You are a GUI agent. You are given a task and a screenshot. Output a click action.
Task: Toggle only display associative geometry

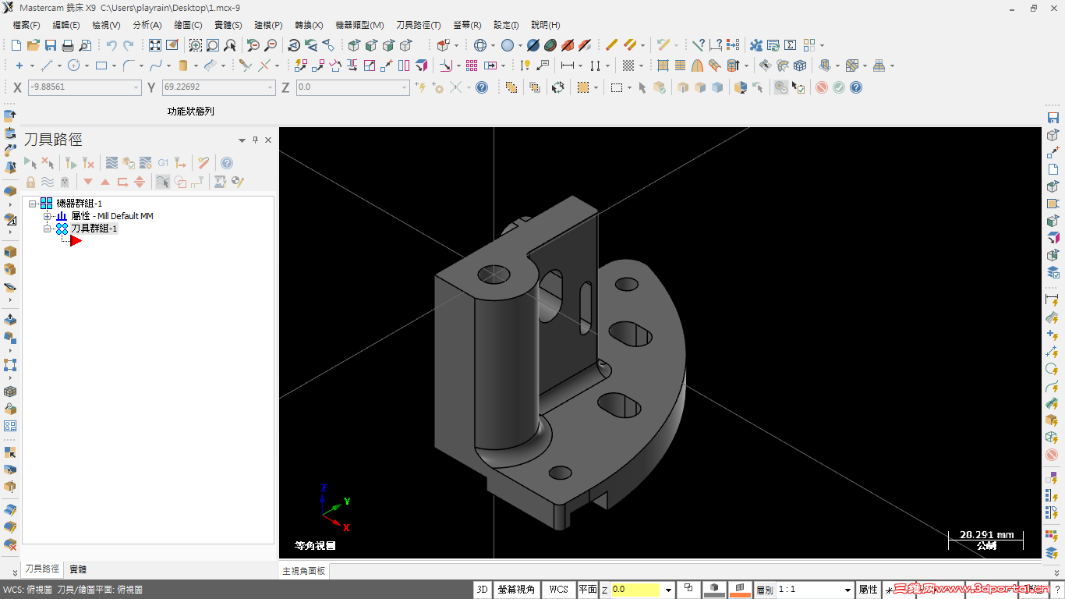click(x=180, y=182)
